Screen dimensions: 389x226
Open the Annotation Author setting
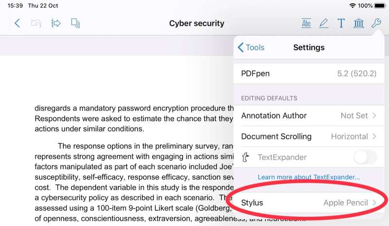[309, 115]
